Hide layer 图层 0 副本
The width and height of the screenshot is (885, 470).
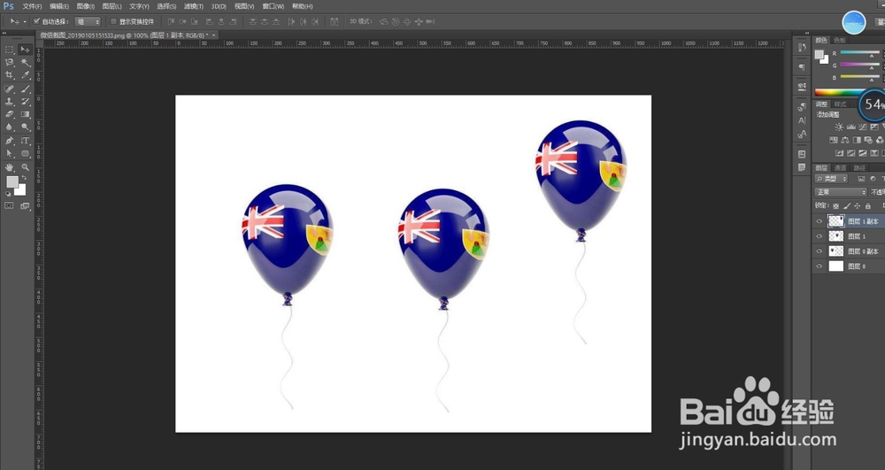pyautogui.click(x=819, y=251)
